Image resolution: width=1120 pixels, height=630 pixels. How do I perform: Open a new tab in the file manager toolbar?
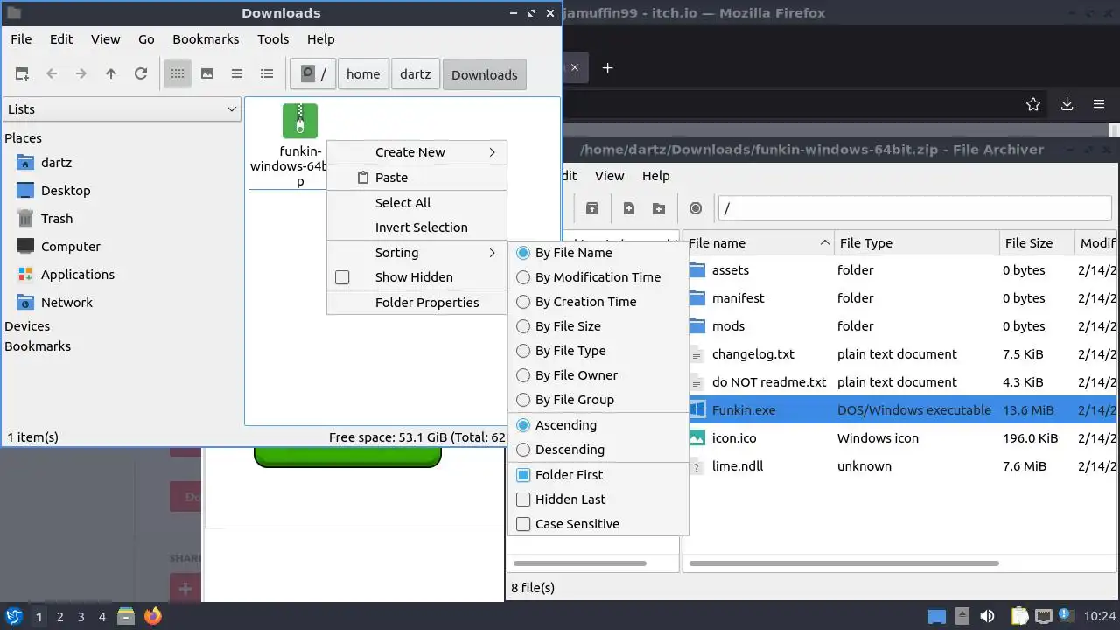(x=22, y=74)
